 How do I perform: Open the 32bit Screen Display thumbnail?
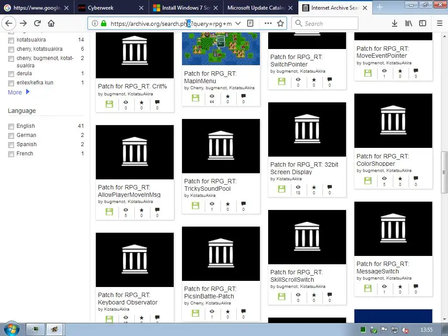[x=307, y=129]
